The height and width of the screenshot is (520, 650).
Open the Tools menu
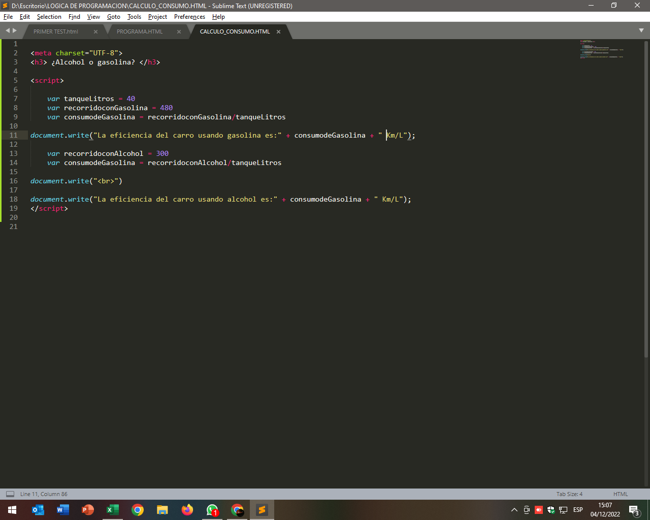[x=134, y=17]
